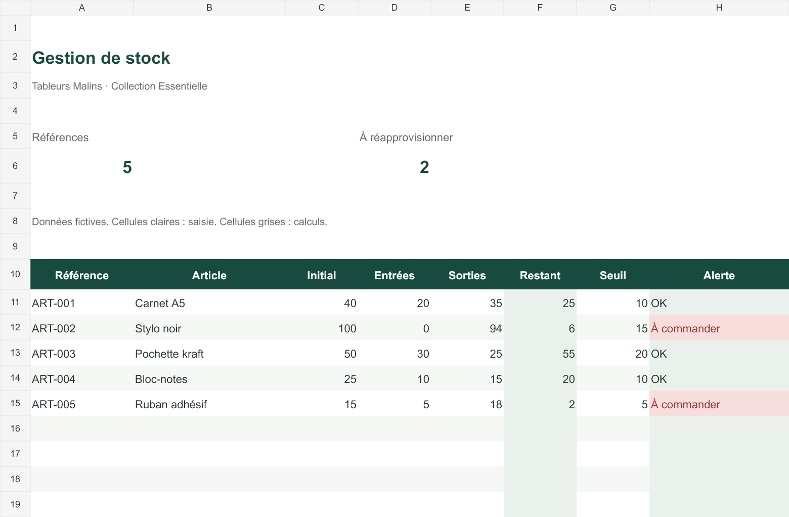789x517 pixels.
Task: Select column F header
Action: click(540, 8)
